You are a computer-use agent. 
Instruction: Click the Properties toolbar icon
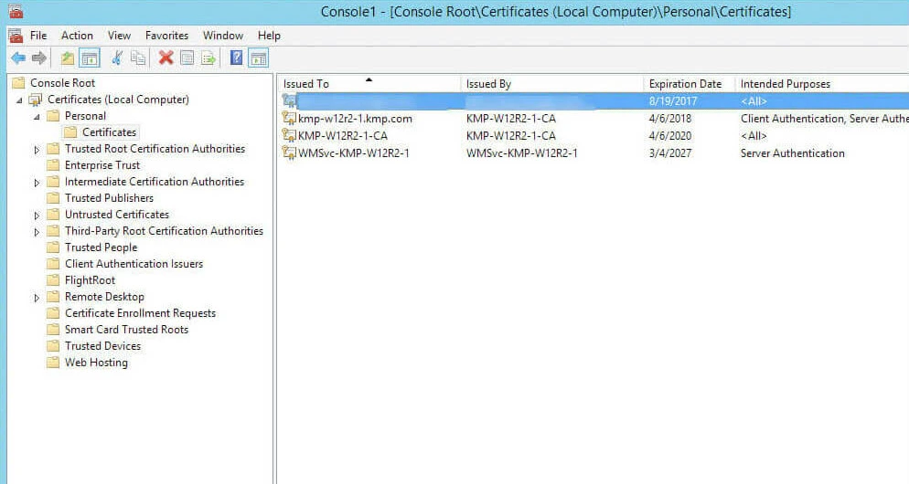point(187,58)
